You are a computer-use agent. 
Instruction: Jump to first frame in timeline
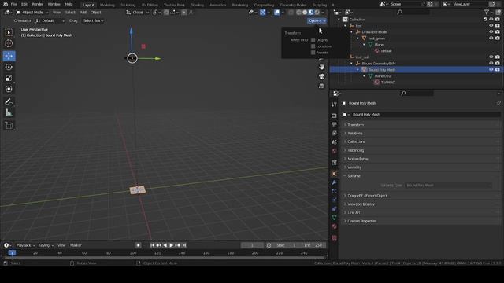click(x=152, y=245)
